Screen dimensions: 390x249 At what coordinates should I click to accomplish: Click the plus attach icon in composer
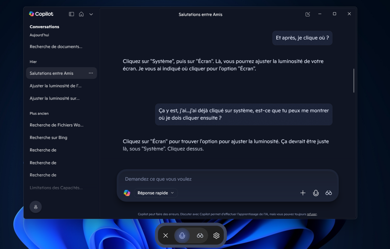coord(303,193)
